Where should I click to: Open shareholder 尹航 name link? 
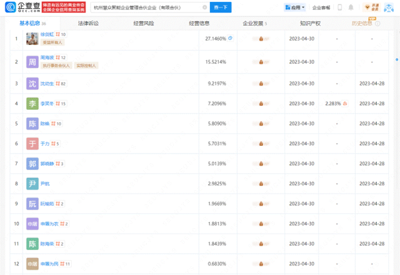tap(45, 183)
